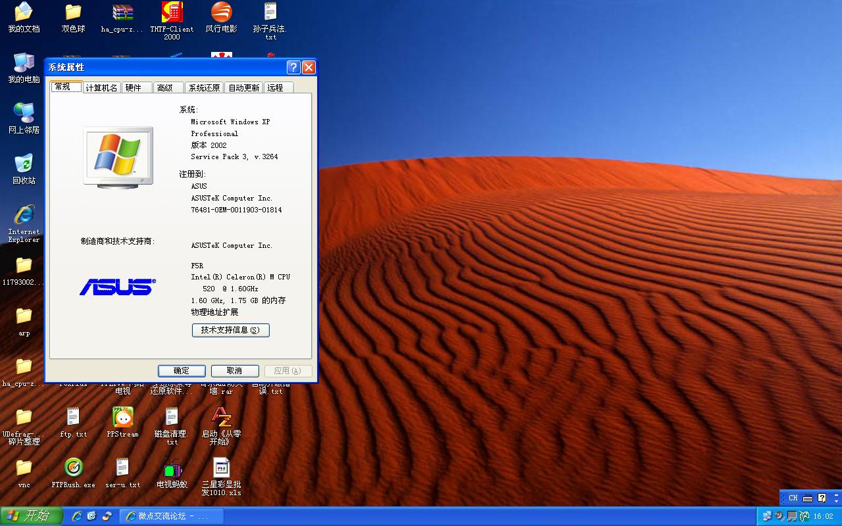Click the ASUS logo in dialog
This screenshot has height=526, width=842.
[118, 287]
